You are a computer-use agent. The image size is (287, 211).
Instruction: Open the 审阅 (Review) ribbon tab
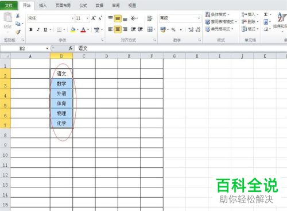(x=116, y=6)
